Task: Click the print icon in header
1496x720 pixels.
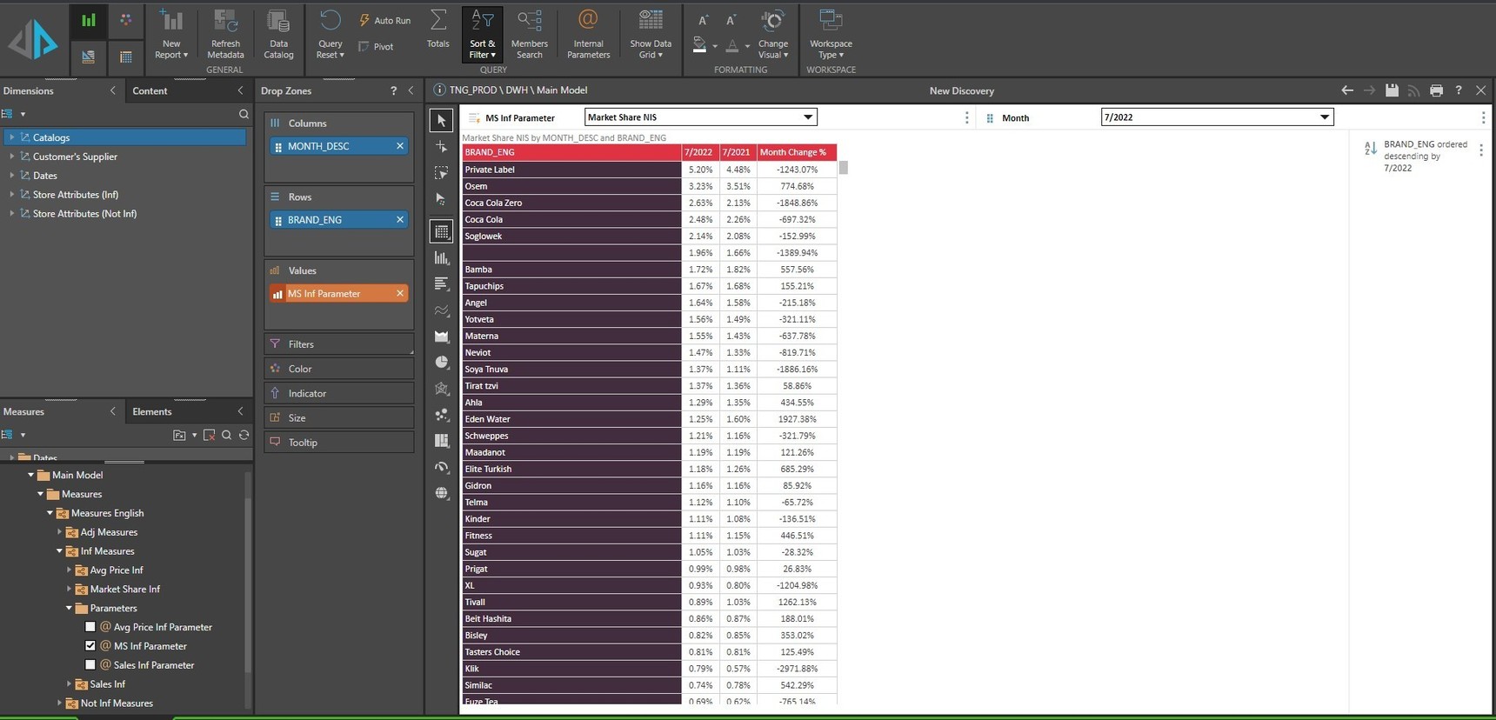Action: pos(1436,90)
